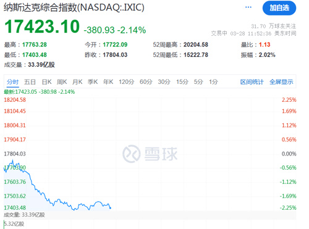
Task: Add index with 加自选 button
Action: point(279,8)
